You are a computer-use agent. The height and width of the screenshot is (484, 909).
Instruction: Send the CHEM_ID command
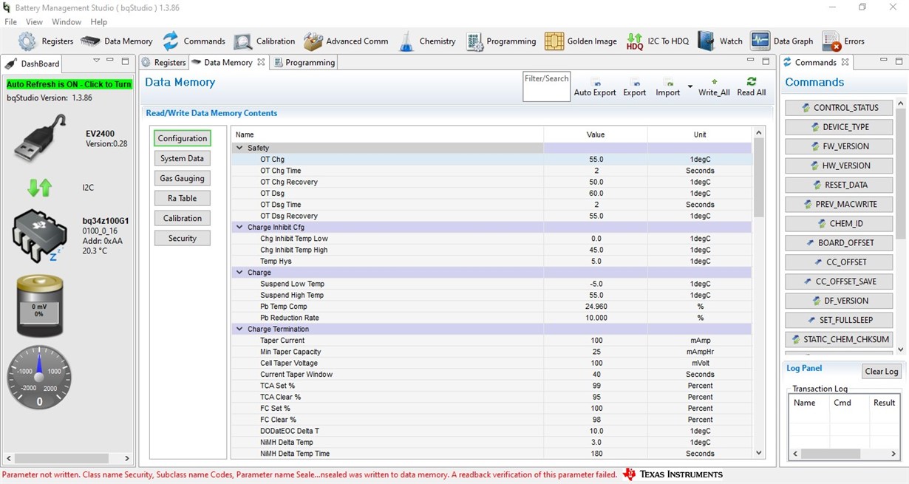coord(839,223)
